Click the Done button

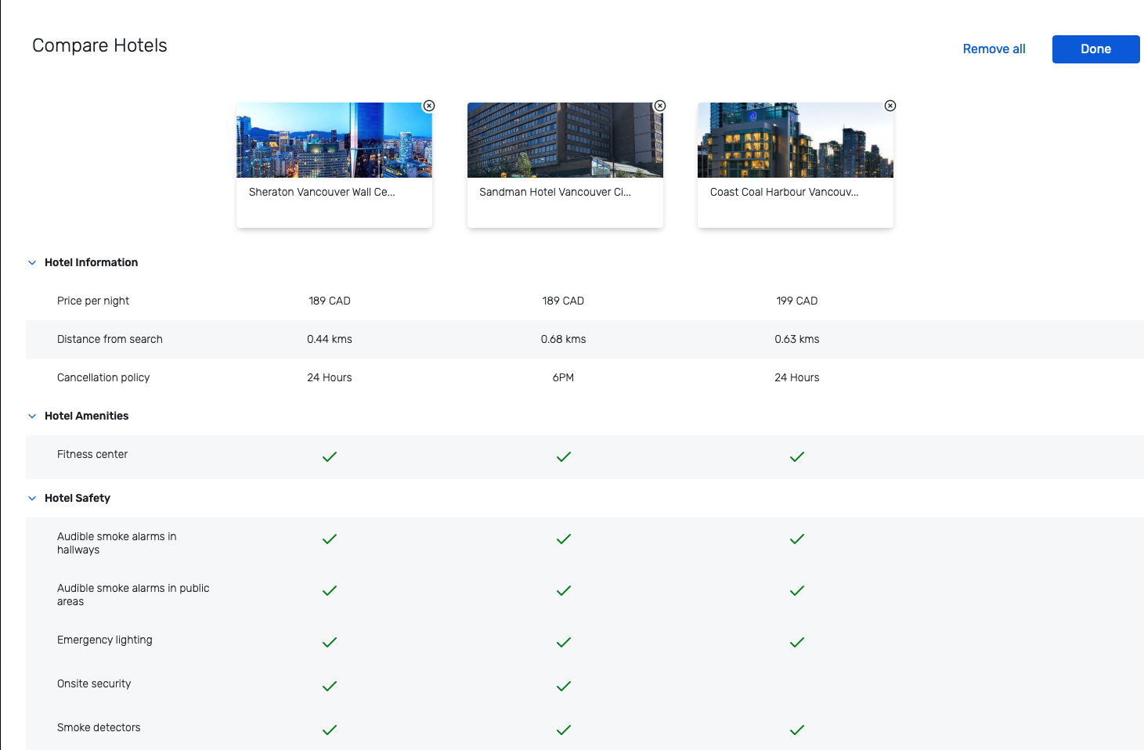pos(1095,49)
